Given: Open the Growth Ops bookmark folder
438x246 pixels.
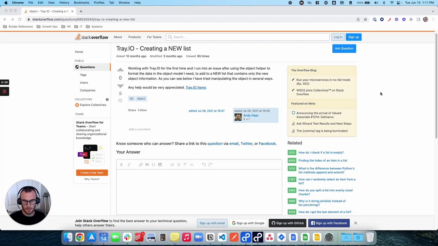Looking at the screenshot, I should (47, 27).
